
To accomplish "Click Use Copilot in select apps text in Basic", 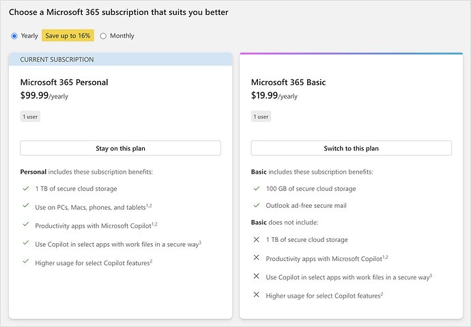I will point(349,277).
